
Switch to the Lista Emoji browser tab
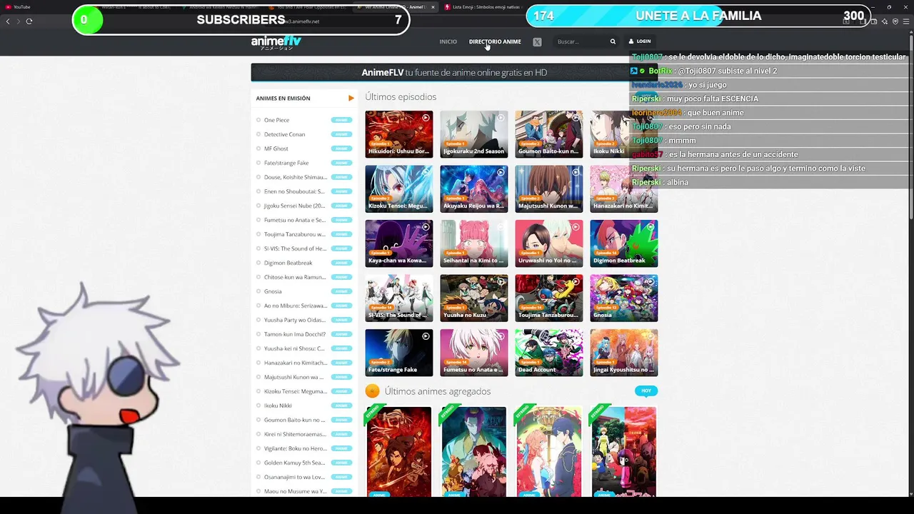(484, 7)
